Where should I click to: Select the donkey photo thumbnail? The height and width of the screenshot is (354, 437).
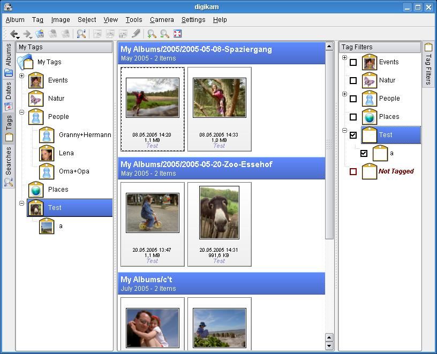coord(220,213)
